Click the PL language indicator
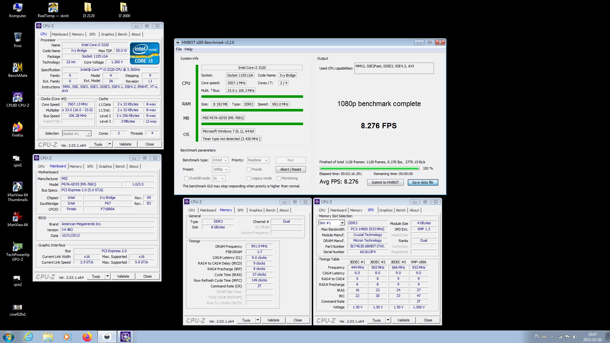This screenshot has width=610, height=343. point(537,336)
